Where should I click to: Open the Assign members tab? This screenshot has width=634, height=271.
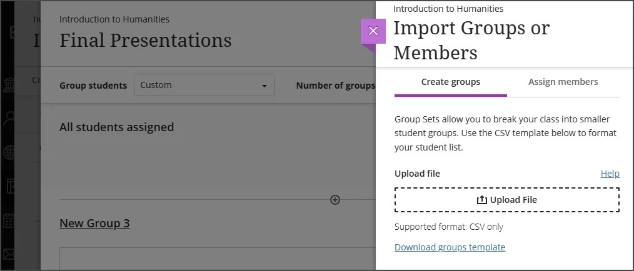563,82
